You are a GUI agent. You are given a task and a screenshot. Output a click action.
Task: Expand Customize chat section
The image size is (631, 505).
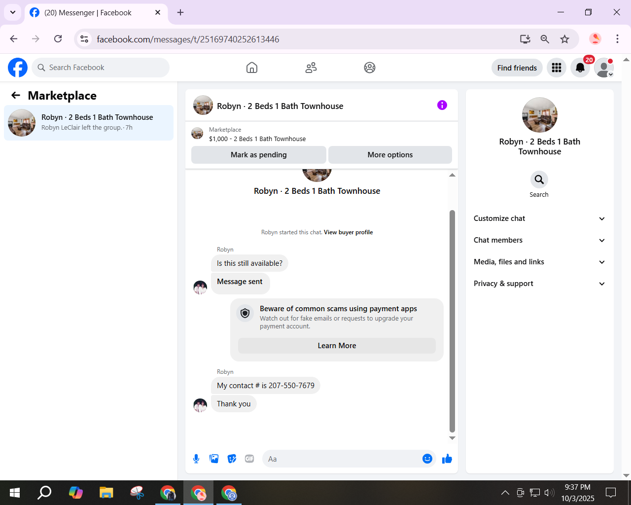(539, 218)
